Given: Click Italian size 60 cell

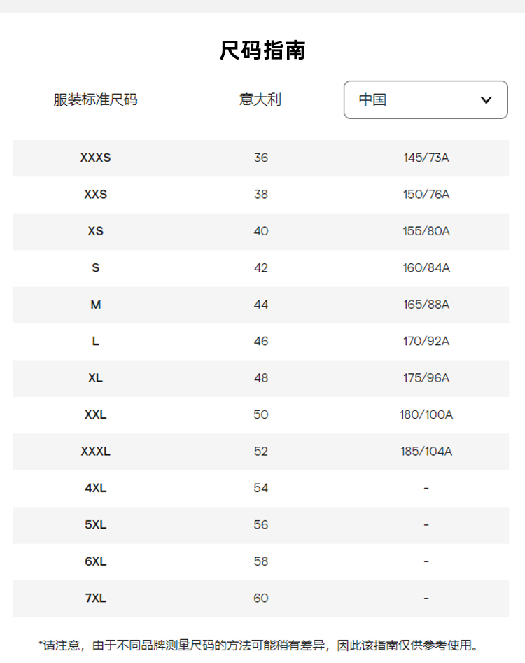Looking at the screenshot, I should (x=261, y=598).
